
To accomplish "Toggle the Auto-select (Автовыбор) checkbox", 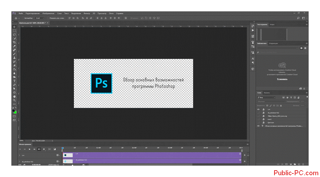I will pos(23,18).
